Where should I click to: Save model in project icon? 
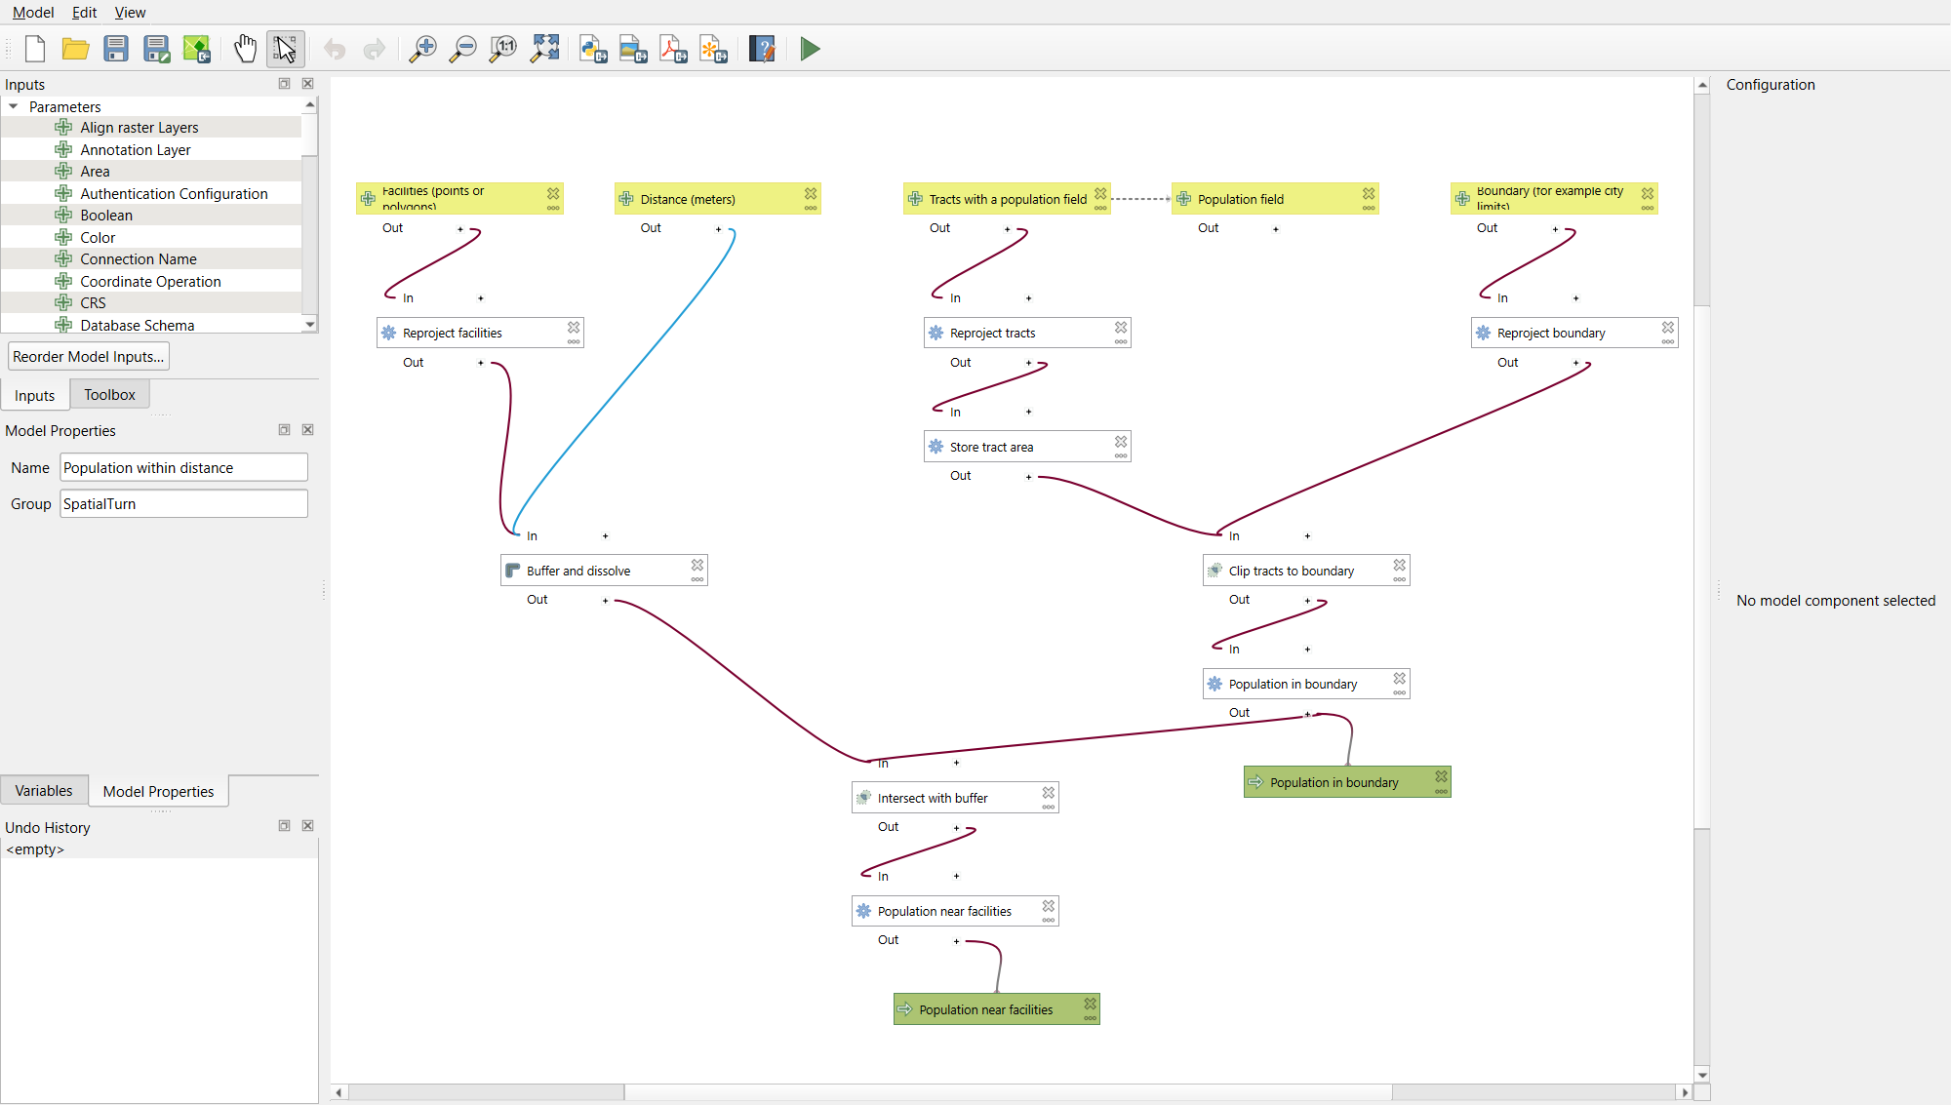coord(197,49)
